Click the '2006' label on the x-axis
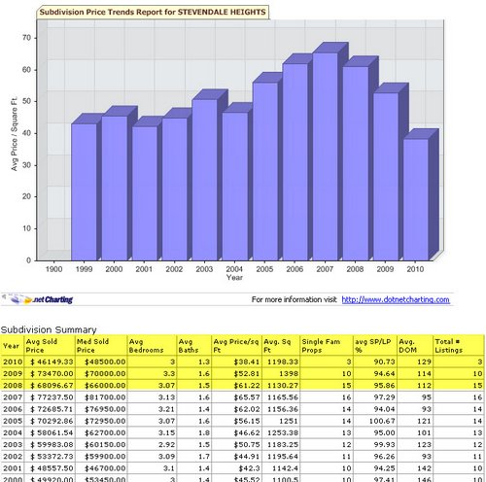 pos(295,269)
